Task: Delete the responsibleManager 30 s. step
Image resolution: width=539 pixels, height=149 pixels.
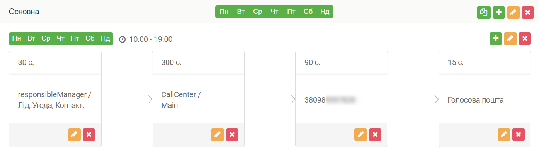Action: pos(89,134)
